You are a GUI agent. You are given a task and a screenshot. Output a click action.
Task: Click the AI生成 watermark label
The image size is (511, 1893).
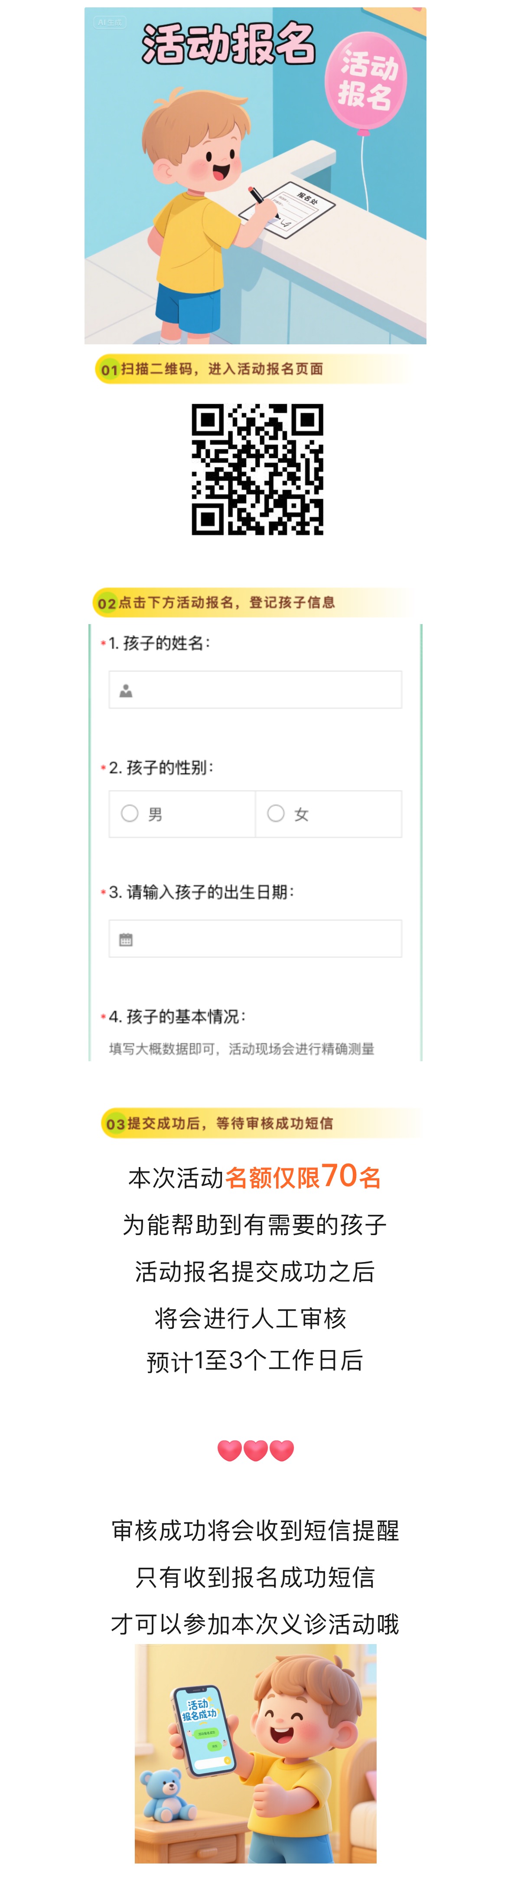110,23
